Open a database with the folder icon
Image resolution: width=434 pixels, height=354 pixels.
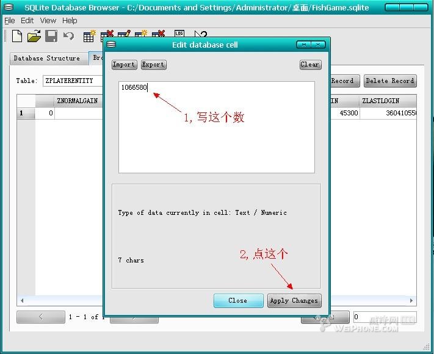[x=34, y=36]
